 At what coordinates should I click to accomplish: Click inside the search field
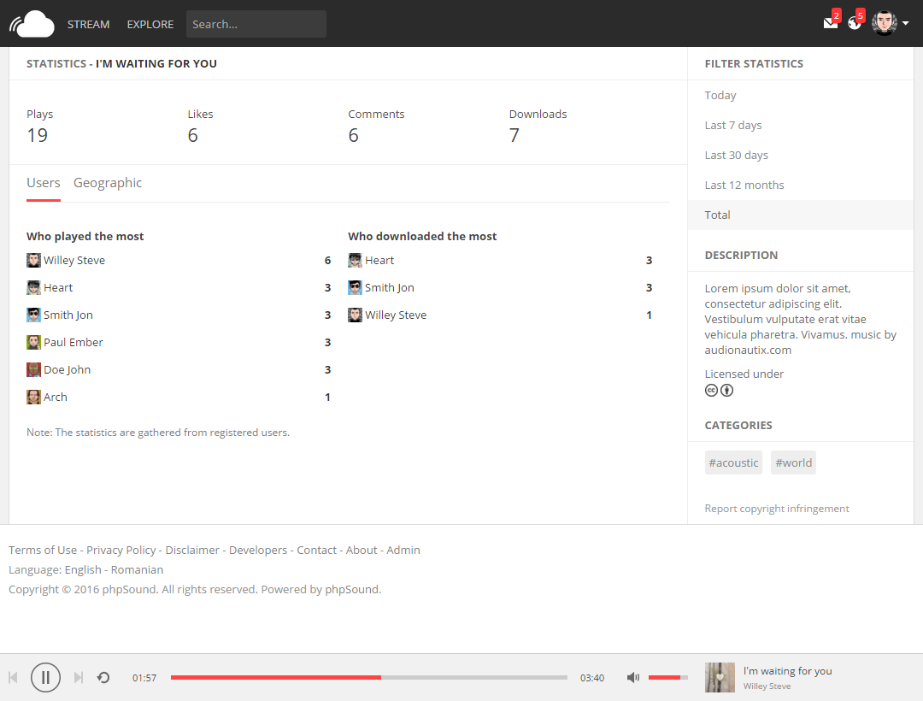(256, 24)
